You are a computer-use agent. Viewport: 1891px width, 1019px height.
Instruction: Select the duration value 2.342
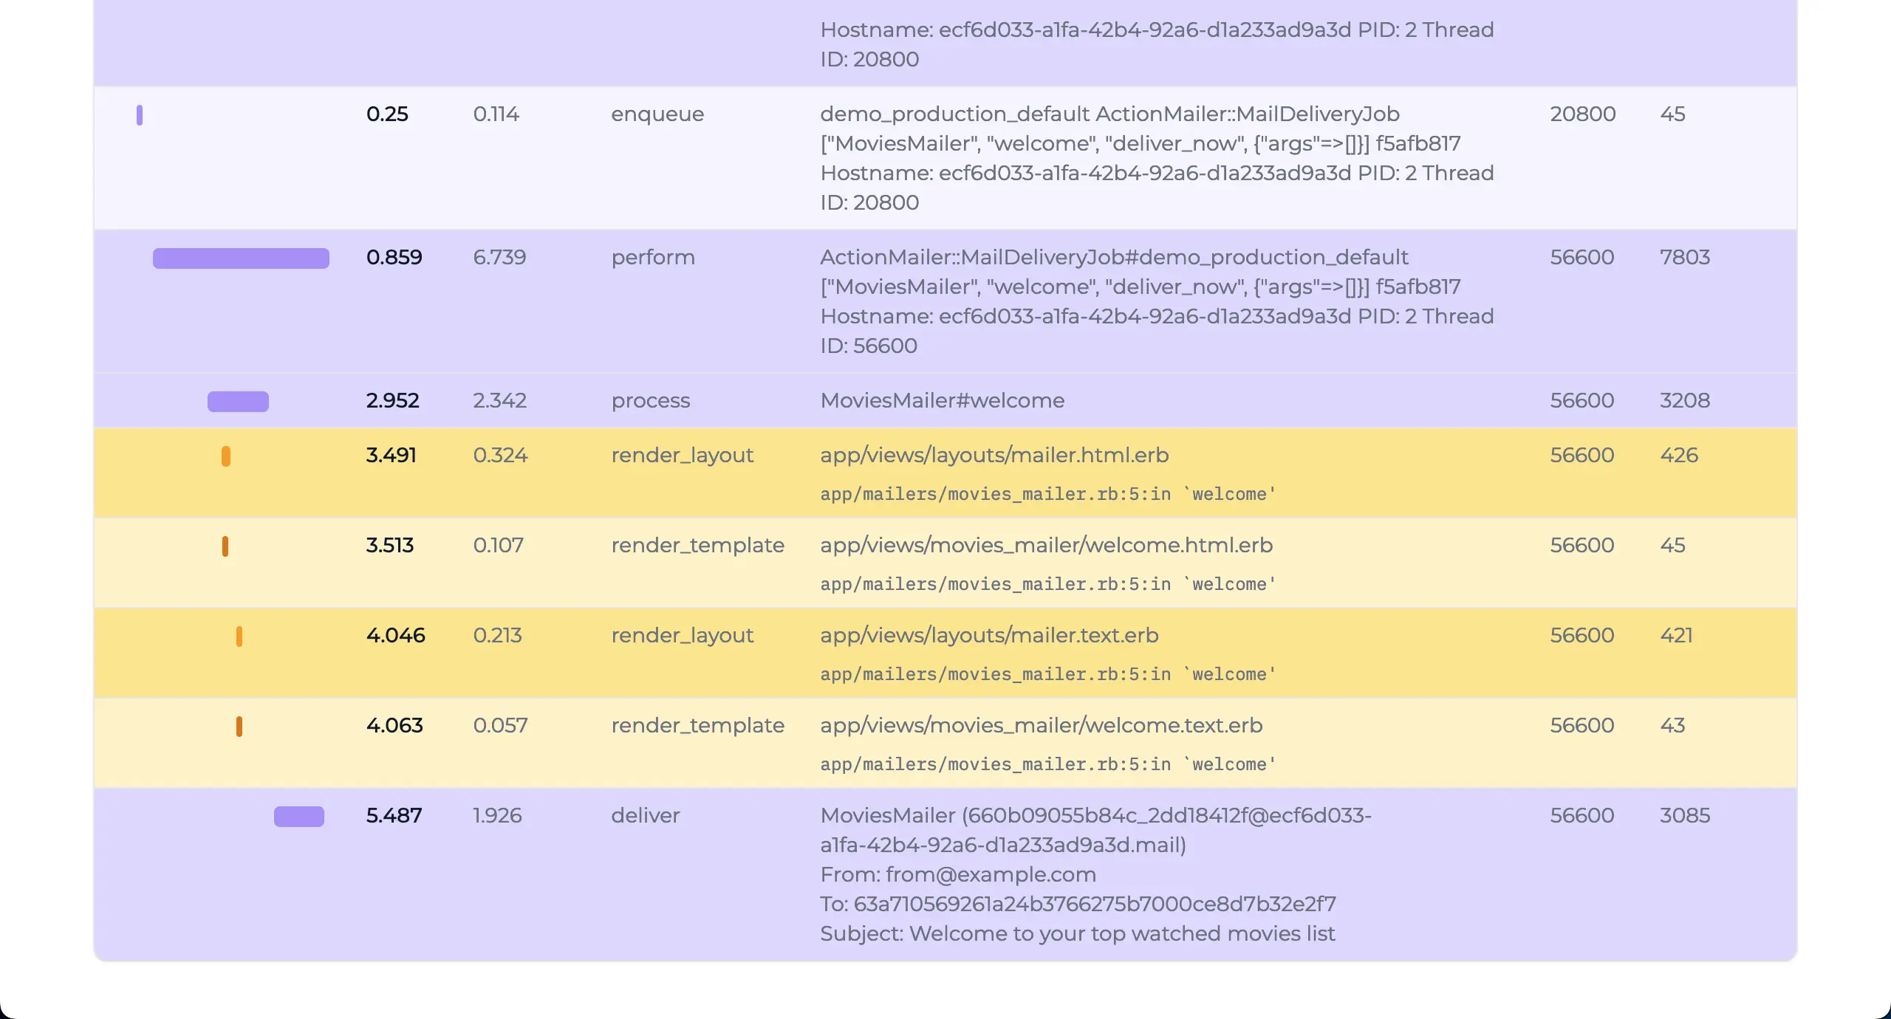coord(500,400)
